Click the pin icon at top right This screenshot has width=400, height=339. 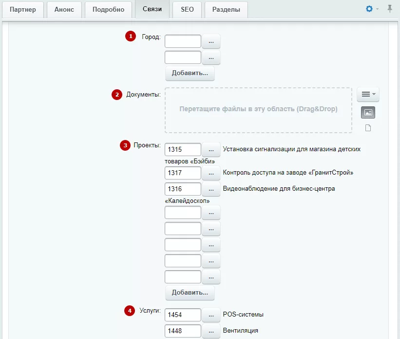pyautogui.click(x=390, y=9)
